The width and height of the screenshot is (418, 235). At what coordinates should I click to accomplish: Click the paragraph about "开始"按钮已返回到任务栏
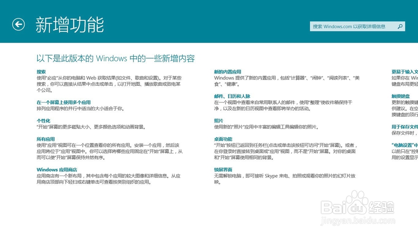click(x=285, y=151)
